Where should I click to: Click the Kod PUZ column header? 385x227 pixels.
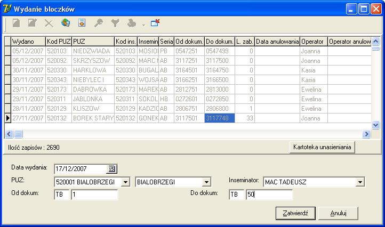[x=59, y=42]
